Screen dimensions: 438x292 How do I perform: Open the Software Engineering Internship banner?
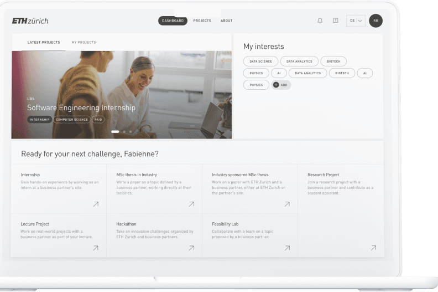click(81, 107)
